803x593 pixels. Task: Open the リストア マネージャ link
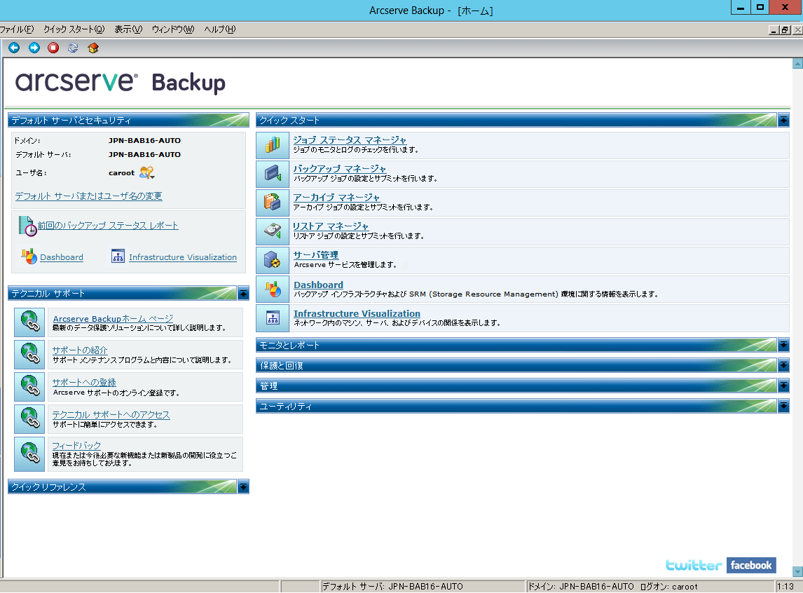pos(330,226)
